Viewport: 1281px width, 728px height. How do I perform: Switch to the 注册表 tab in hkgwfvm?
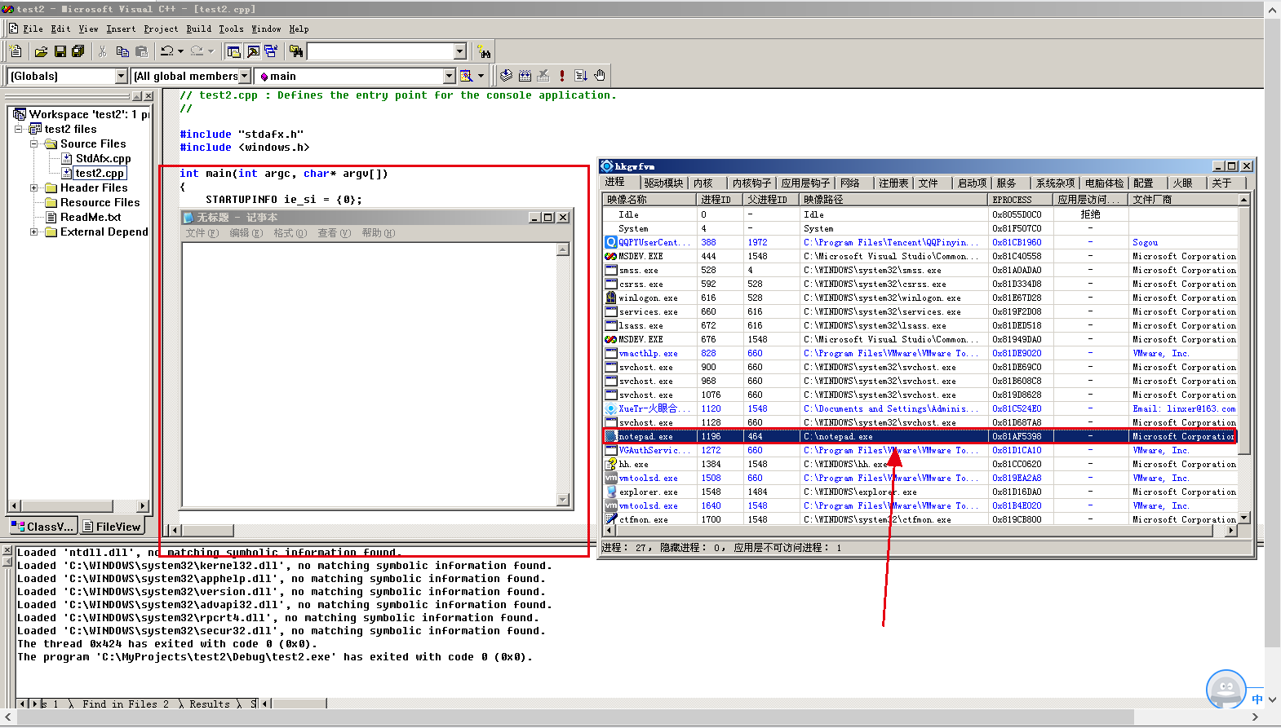[x=893, y=183]
